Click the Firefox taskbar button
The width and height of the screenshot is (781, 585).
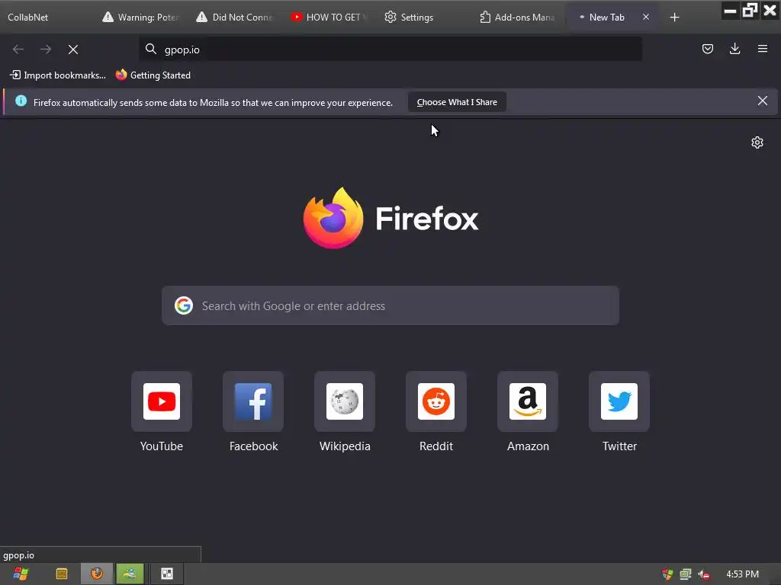[x=97, y=574]
